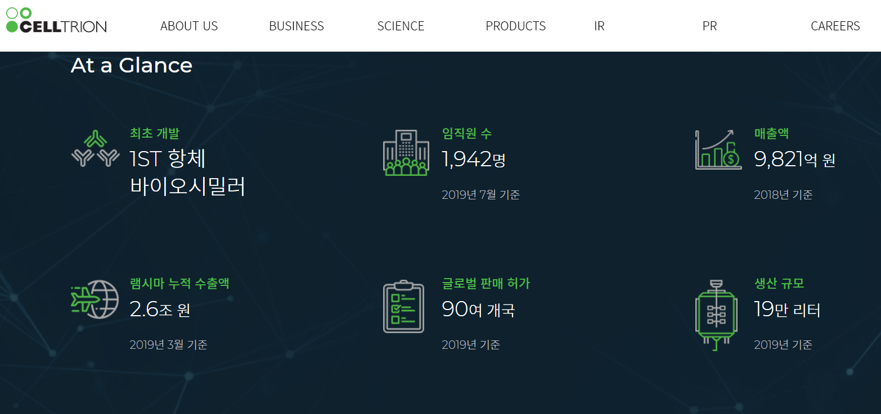881x414 pixels.
Task: Click 2019년 기준 under 19만 리터
Action: pyautogui.click(x=783, y=344)
